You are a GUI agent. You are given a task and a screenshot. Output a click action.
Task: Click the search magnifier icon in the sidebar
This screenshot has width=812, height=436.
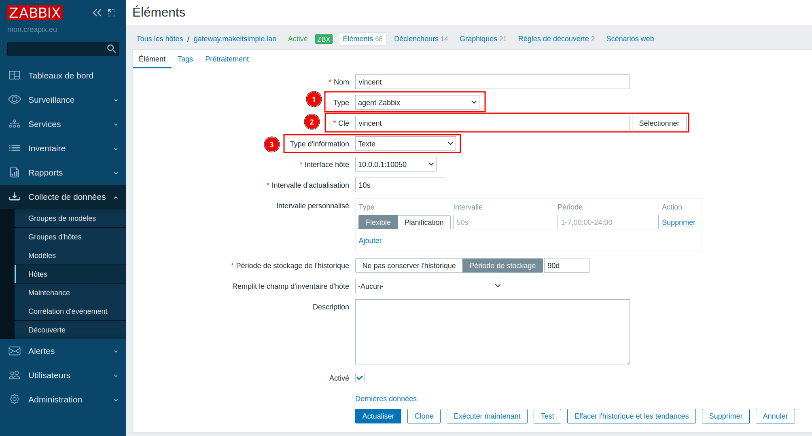111,49
